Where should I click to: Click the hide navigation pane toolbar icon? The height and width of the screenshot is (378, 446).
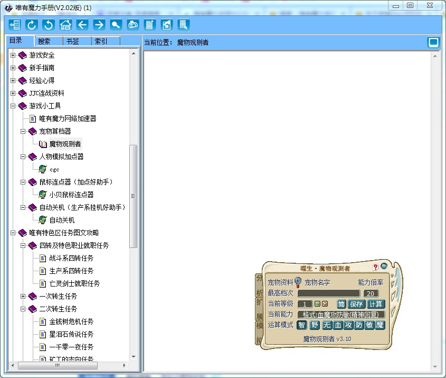pos(15,24)
